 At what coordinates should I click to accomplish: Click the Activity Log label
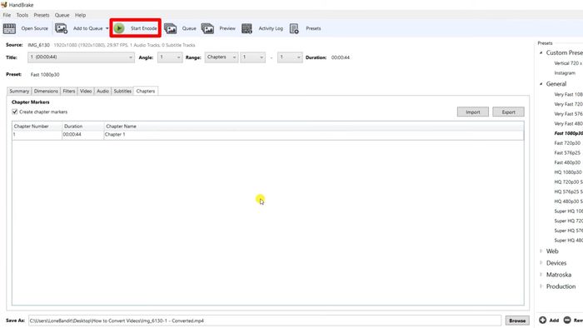(x=271, y=28)
